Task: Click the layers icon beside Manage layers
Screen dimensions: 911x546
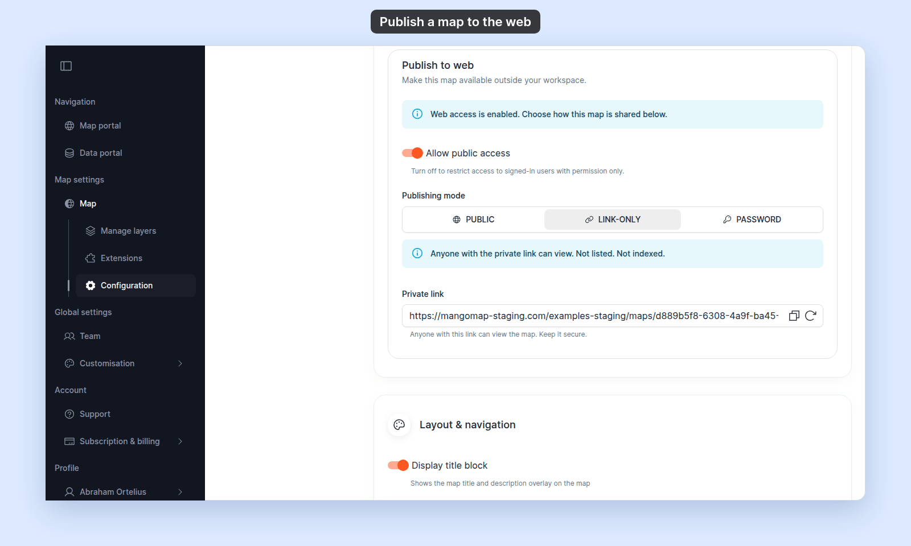Action: pyautogui.click(x=91, y=231)
